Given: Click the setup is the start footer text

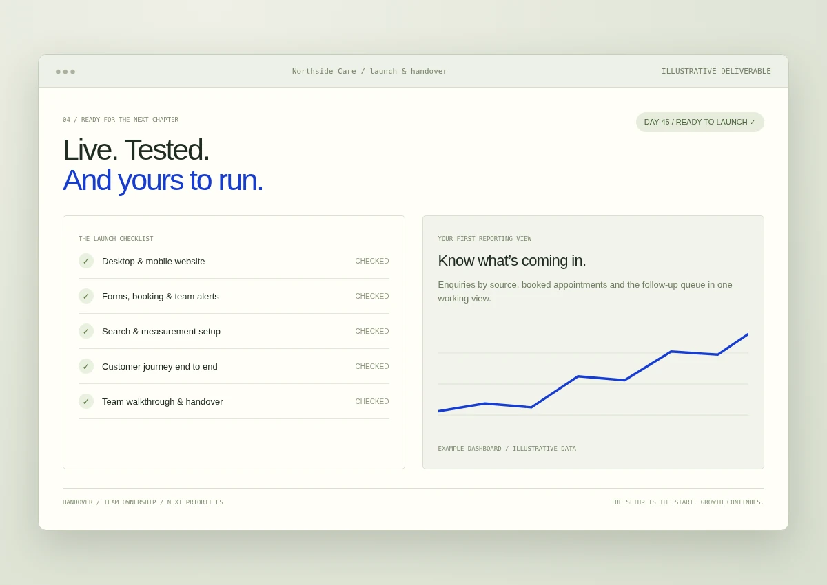Looking at the screenshot, I should pos(687,502).
